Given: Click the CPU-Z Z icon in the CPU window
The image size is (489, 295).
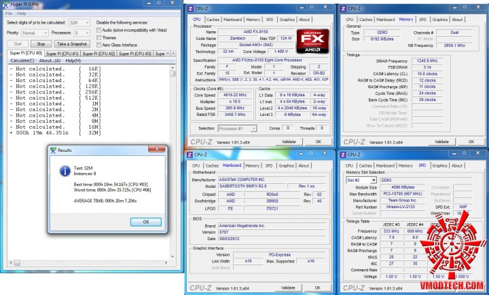Looking at the screenshot, I should [x=190, y=9].
